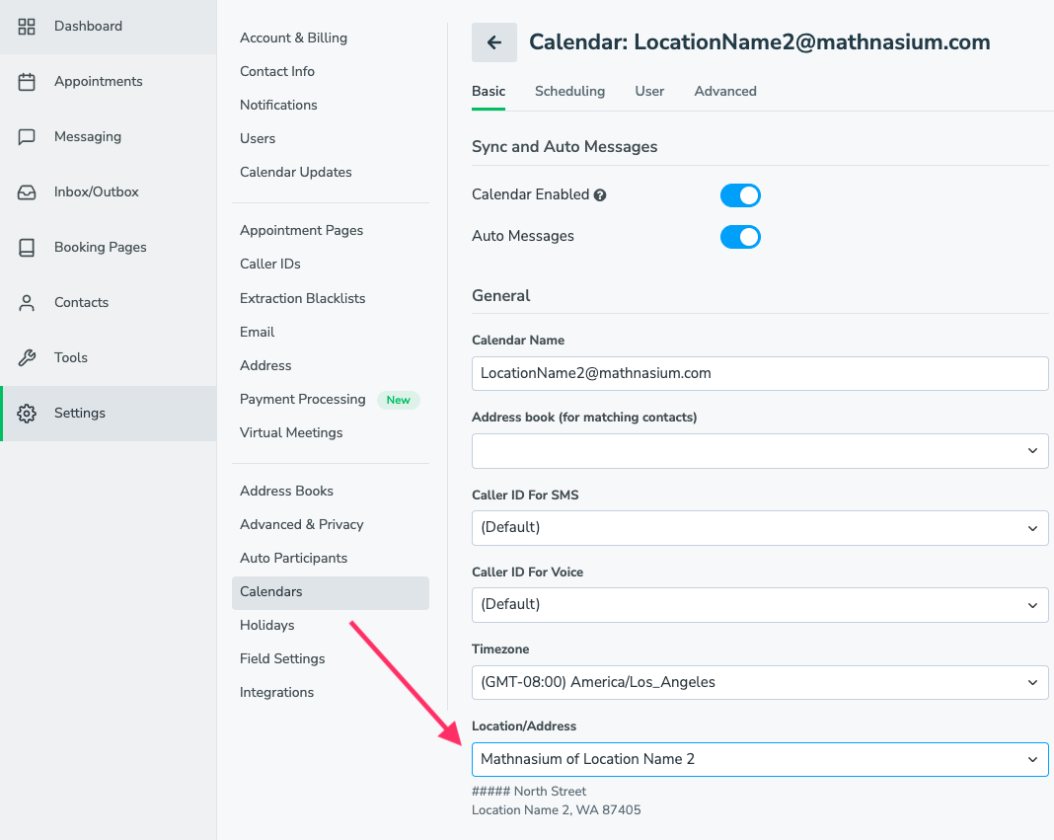Go back using the left arrow button
Viewport: 1054px width, 840px height.
click(494, 42)
